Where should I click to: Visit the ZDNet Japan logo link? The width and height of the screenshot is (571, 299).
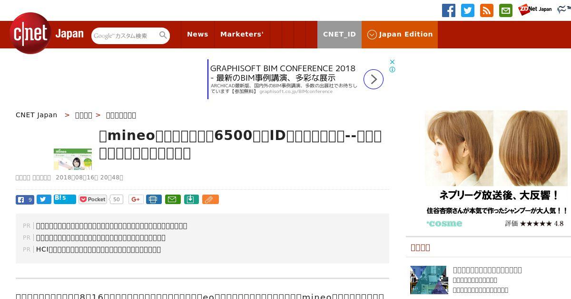(535, 9)
